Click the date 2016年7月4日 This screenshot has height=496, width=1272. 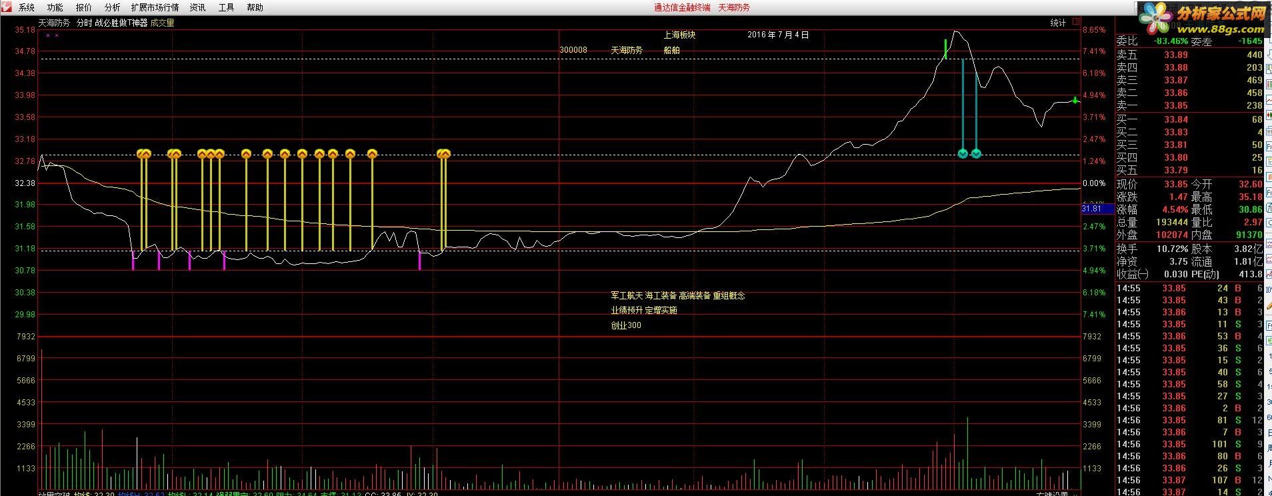(778, 35)
